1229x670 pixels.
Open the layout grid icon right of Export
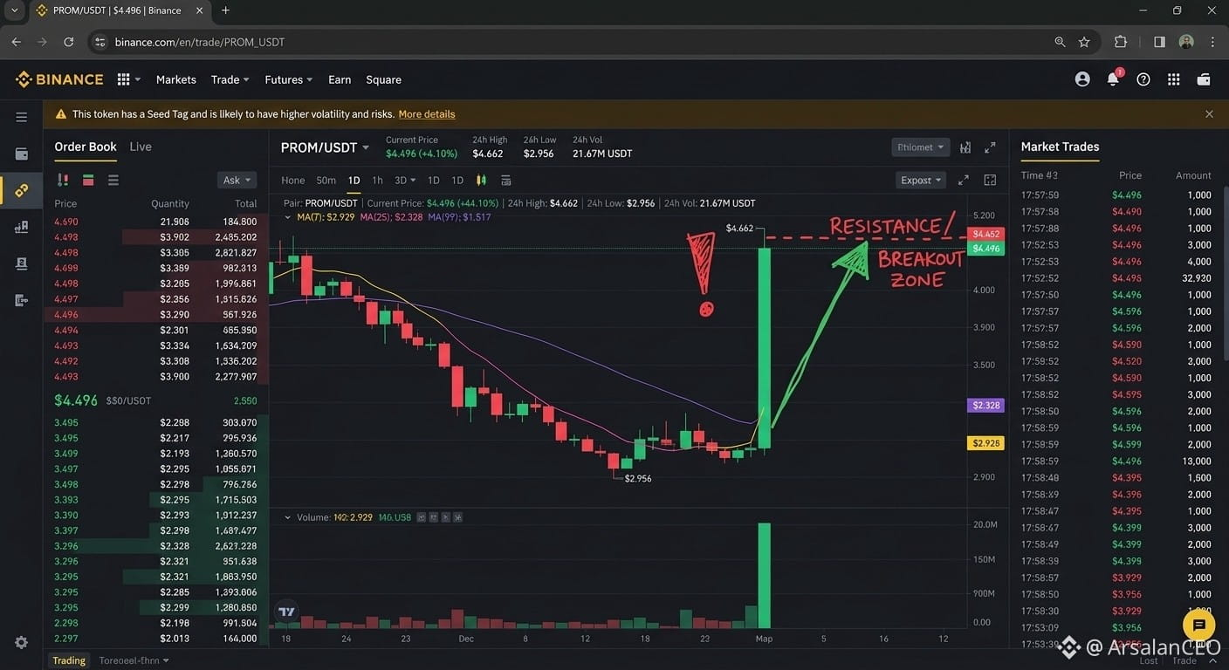coord(990,181)
